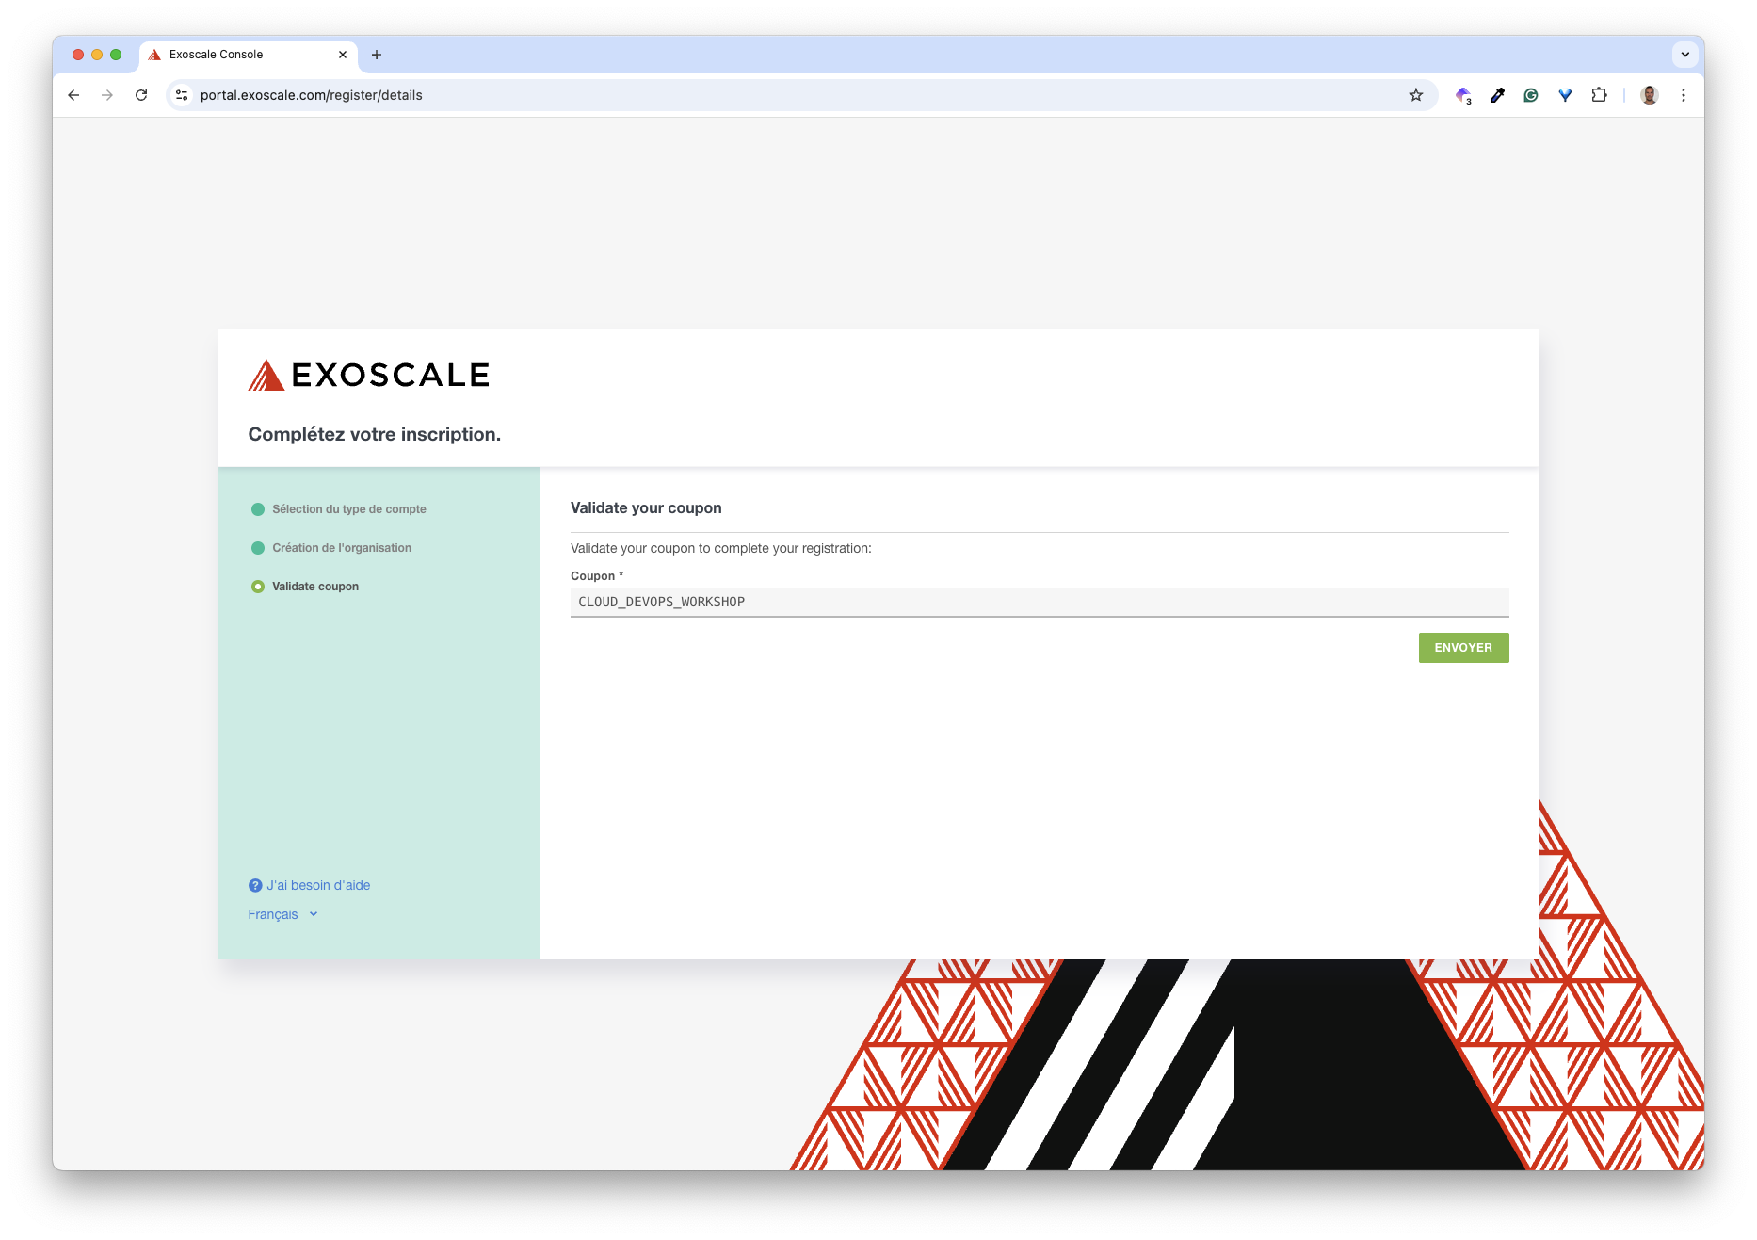Select Sélection du type de compte step
Viewport: 1757px width, 1240px height.
click(348, 509)
